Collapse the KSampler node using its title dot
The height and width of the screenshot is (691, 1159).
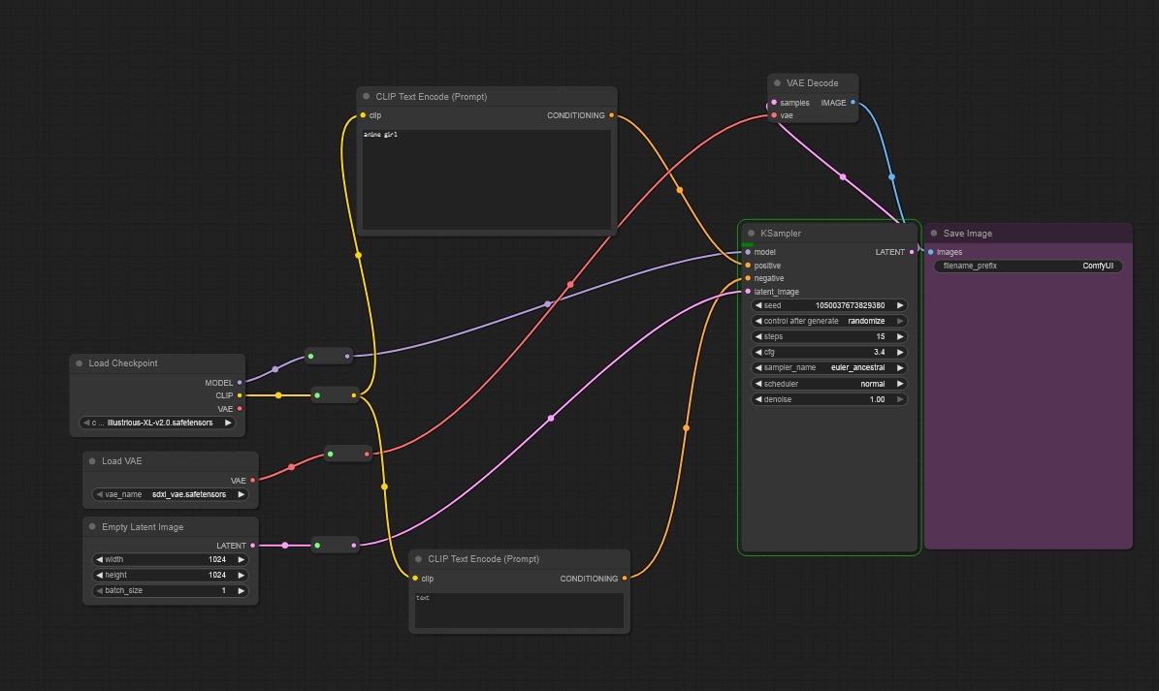coord(751,234)
